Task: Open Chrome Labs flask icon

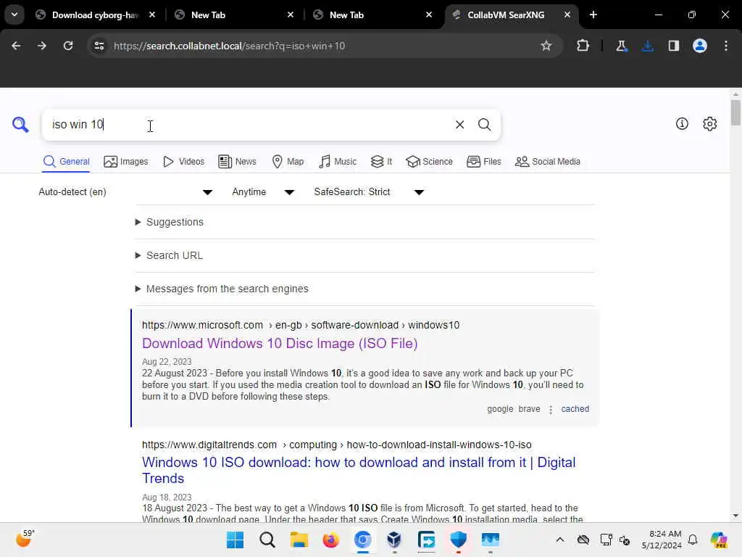Action: click(621, 46)
